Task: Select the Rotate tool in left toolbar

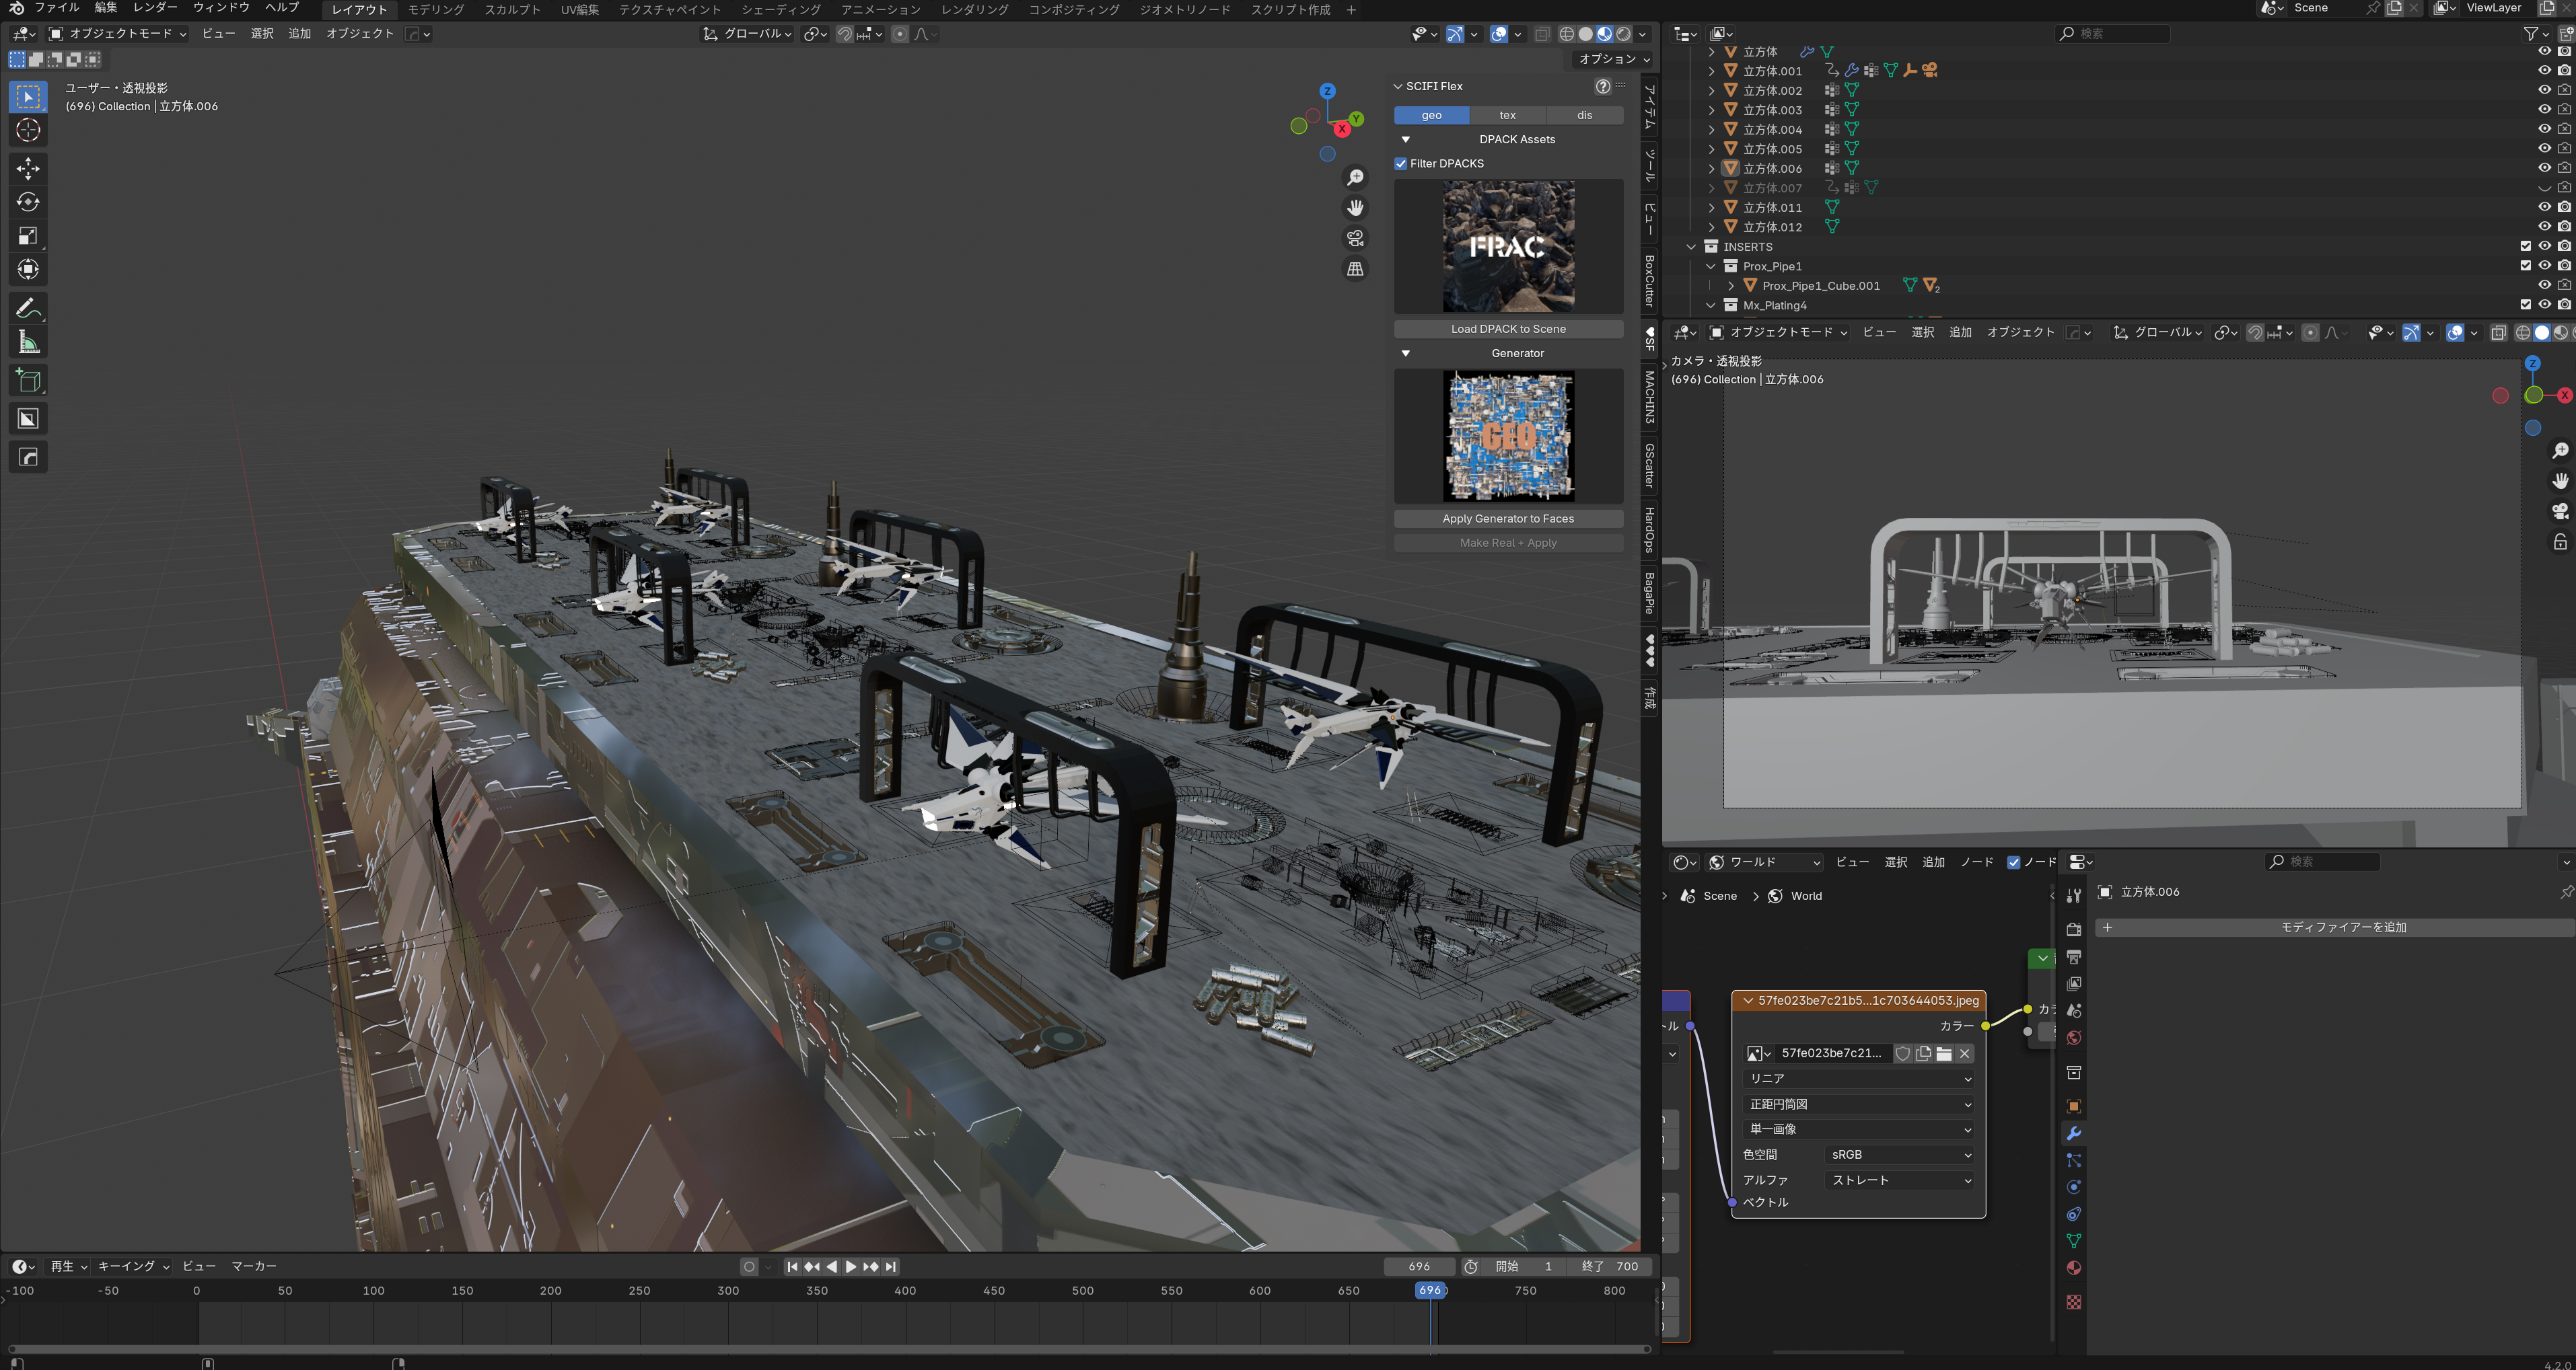Action: pyautogui.click(x=28, y=202)
